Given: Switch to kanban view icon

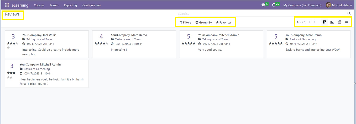Looking at the screenshot, I should click(324, 22).
